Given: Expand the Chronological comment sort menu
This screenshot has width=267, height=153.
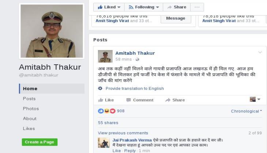Looking at the screenshot, I should click(x=246, y=111).
